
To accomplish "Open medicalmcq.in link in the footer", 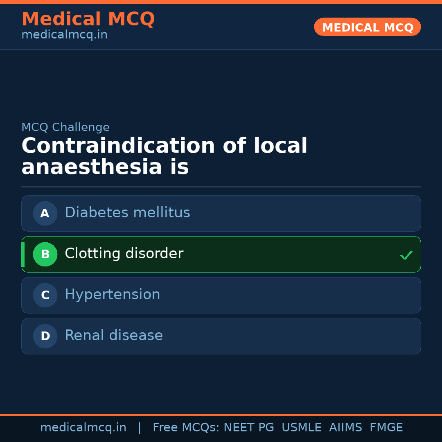I will (83, 428).
